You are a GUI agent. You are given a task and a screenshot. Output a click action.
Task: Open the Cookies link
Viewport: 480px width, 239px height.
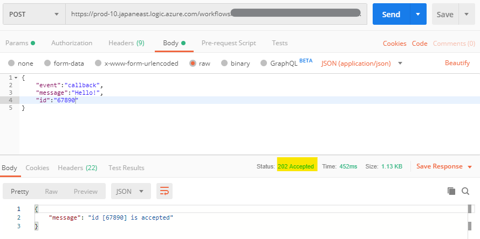(394, 44)
